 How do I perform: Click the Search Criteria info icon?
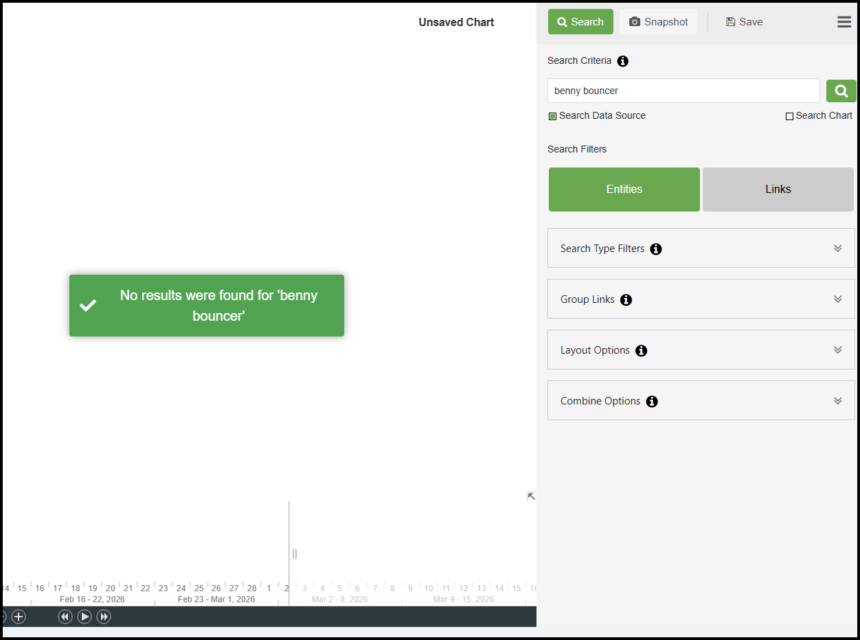[x=622, y=61]
